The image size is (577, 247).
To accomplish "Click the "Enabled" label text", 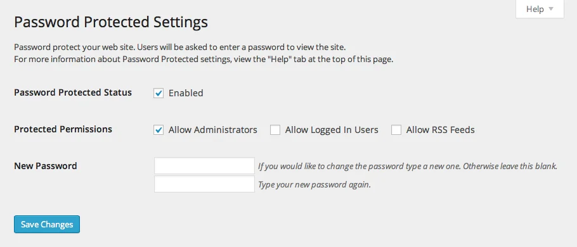I will coord(186,93).
